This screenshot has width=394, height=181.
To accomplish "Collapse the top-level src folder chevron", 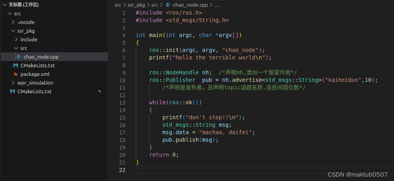I will point(10,13).
